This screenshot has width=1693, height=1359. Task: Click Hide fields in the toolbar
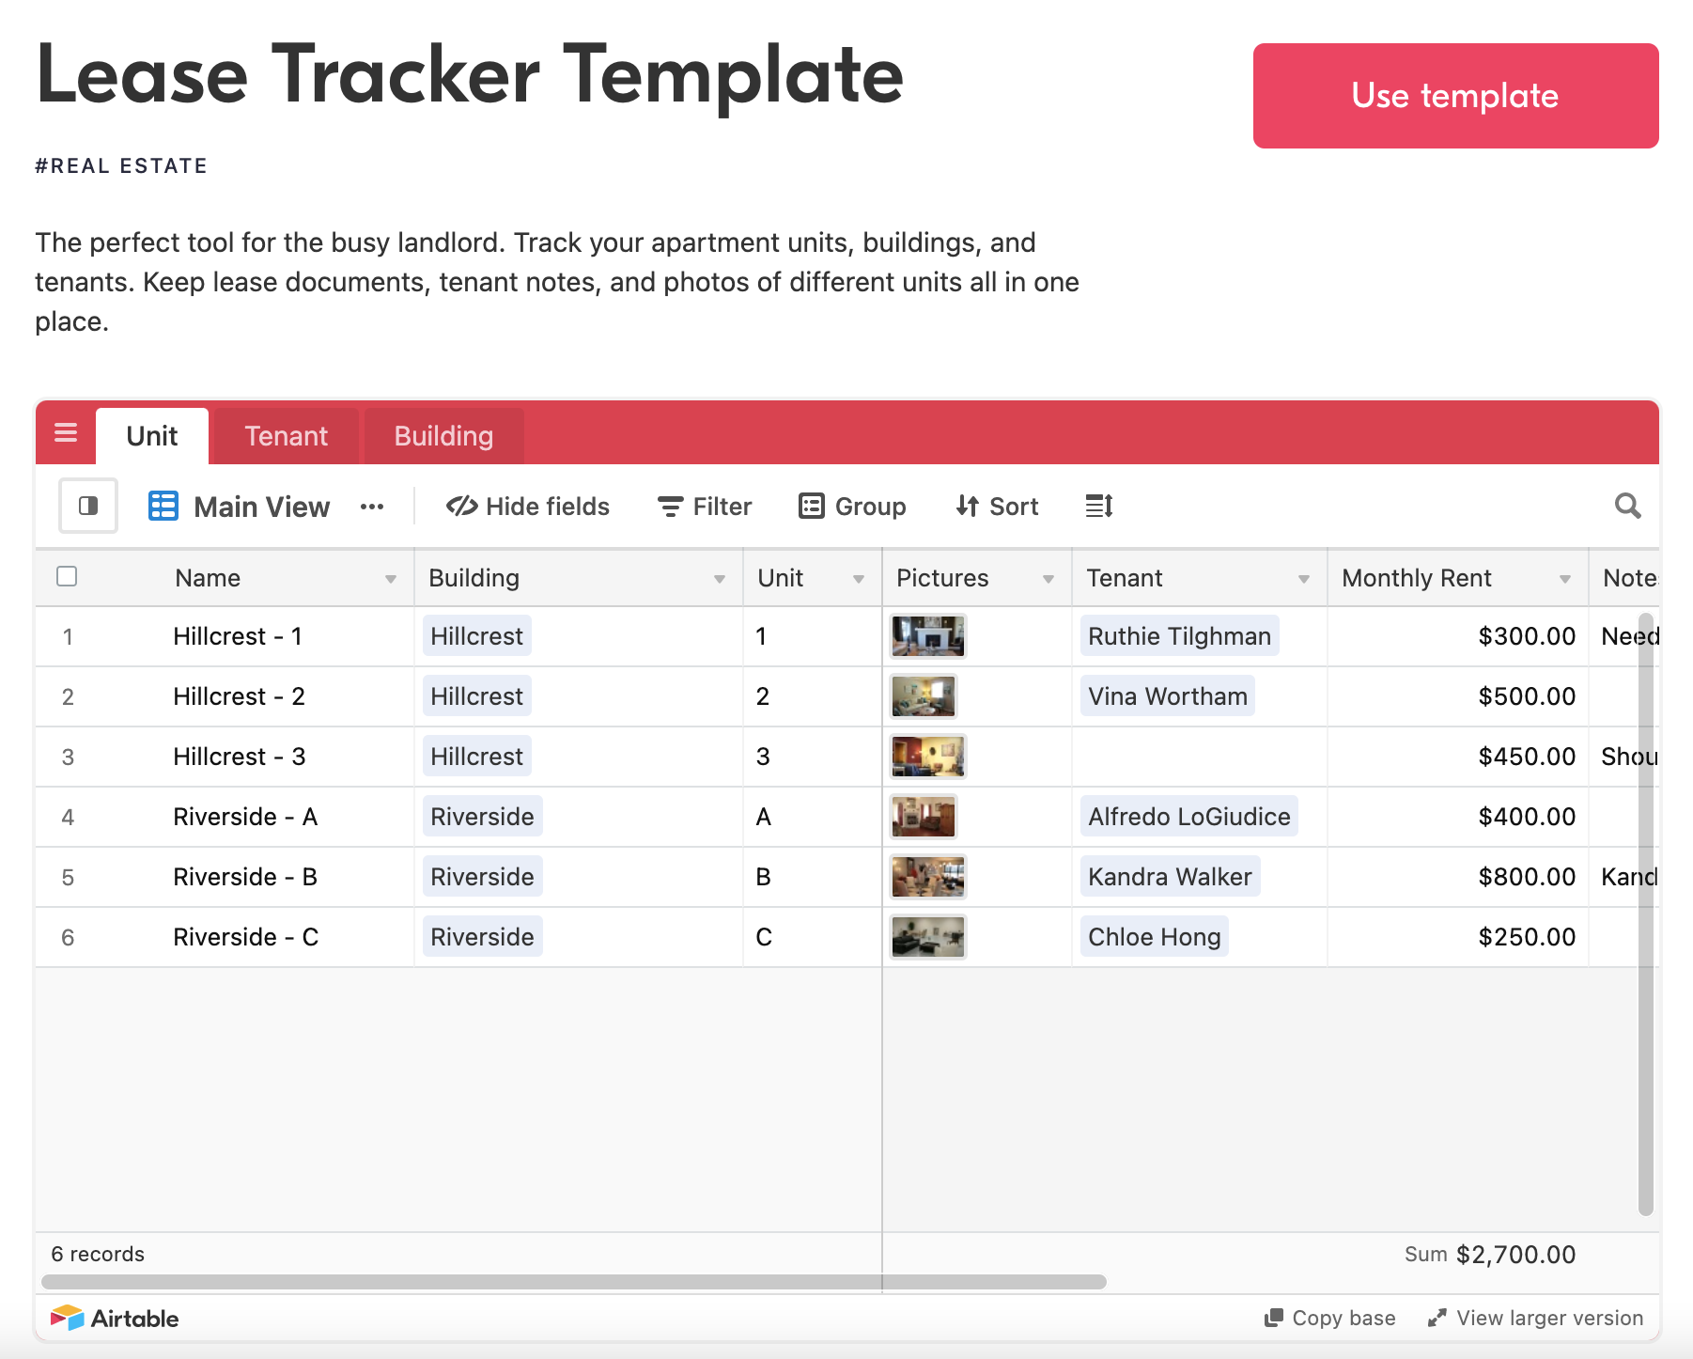pos(528,507)
